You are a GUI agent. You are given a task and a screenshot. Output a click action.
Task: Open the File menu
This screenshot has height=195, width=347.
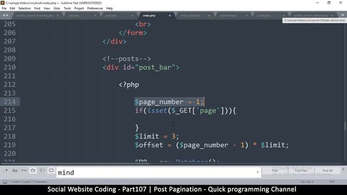[x=4, y=9]
